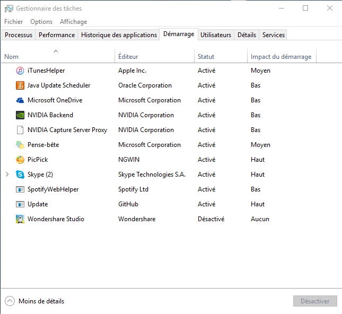Select the Wondershare Studio entry name
Image resolution: width=342 pixels, height=314 pixels.
[56, 219]
